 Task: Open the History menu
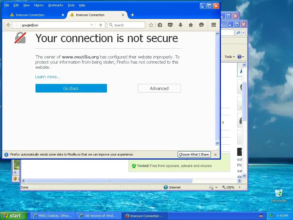[x=39, y=5]
